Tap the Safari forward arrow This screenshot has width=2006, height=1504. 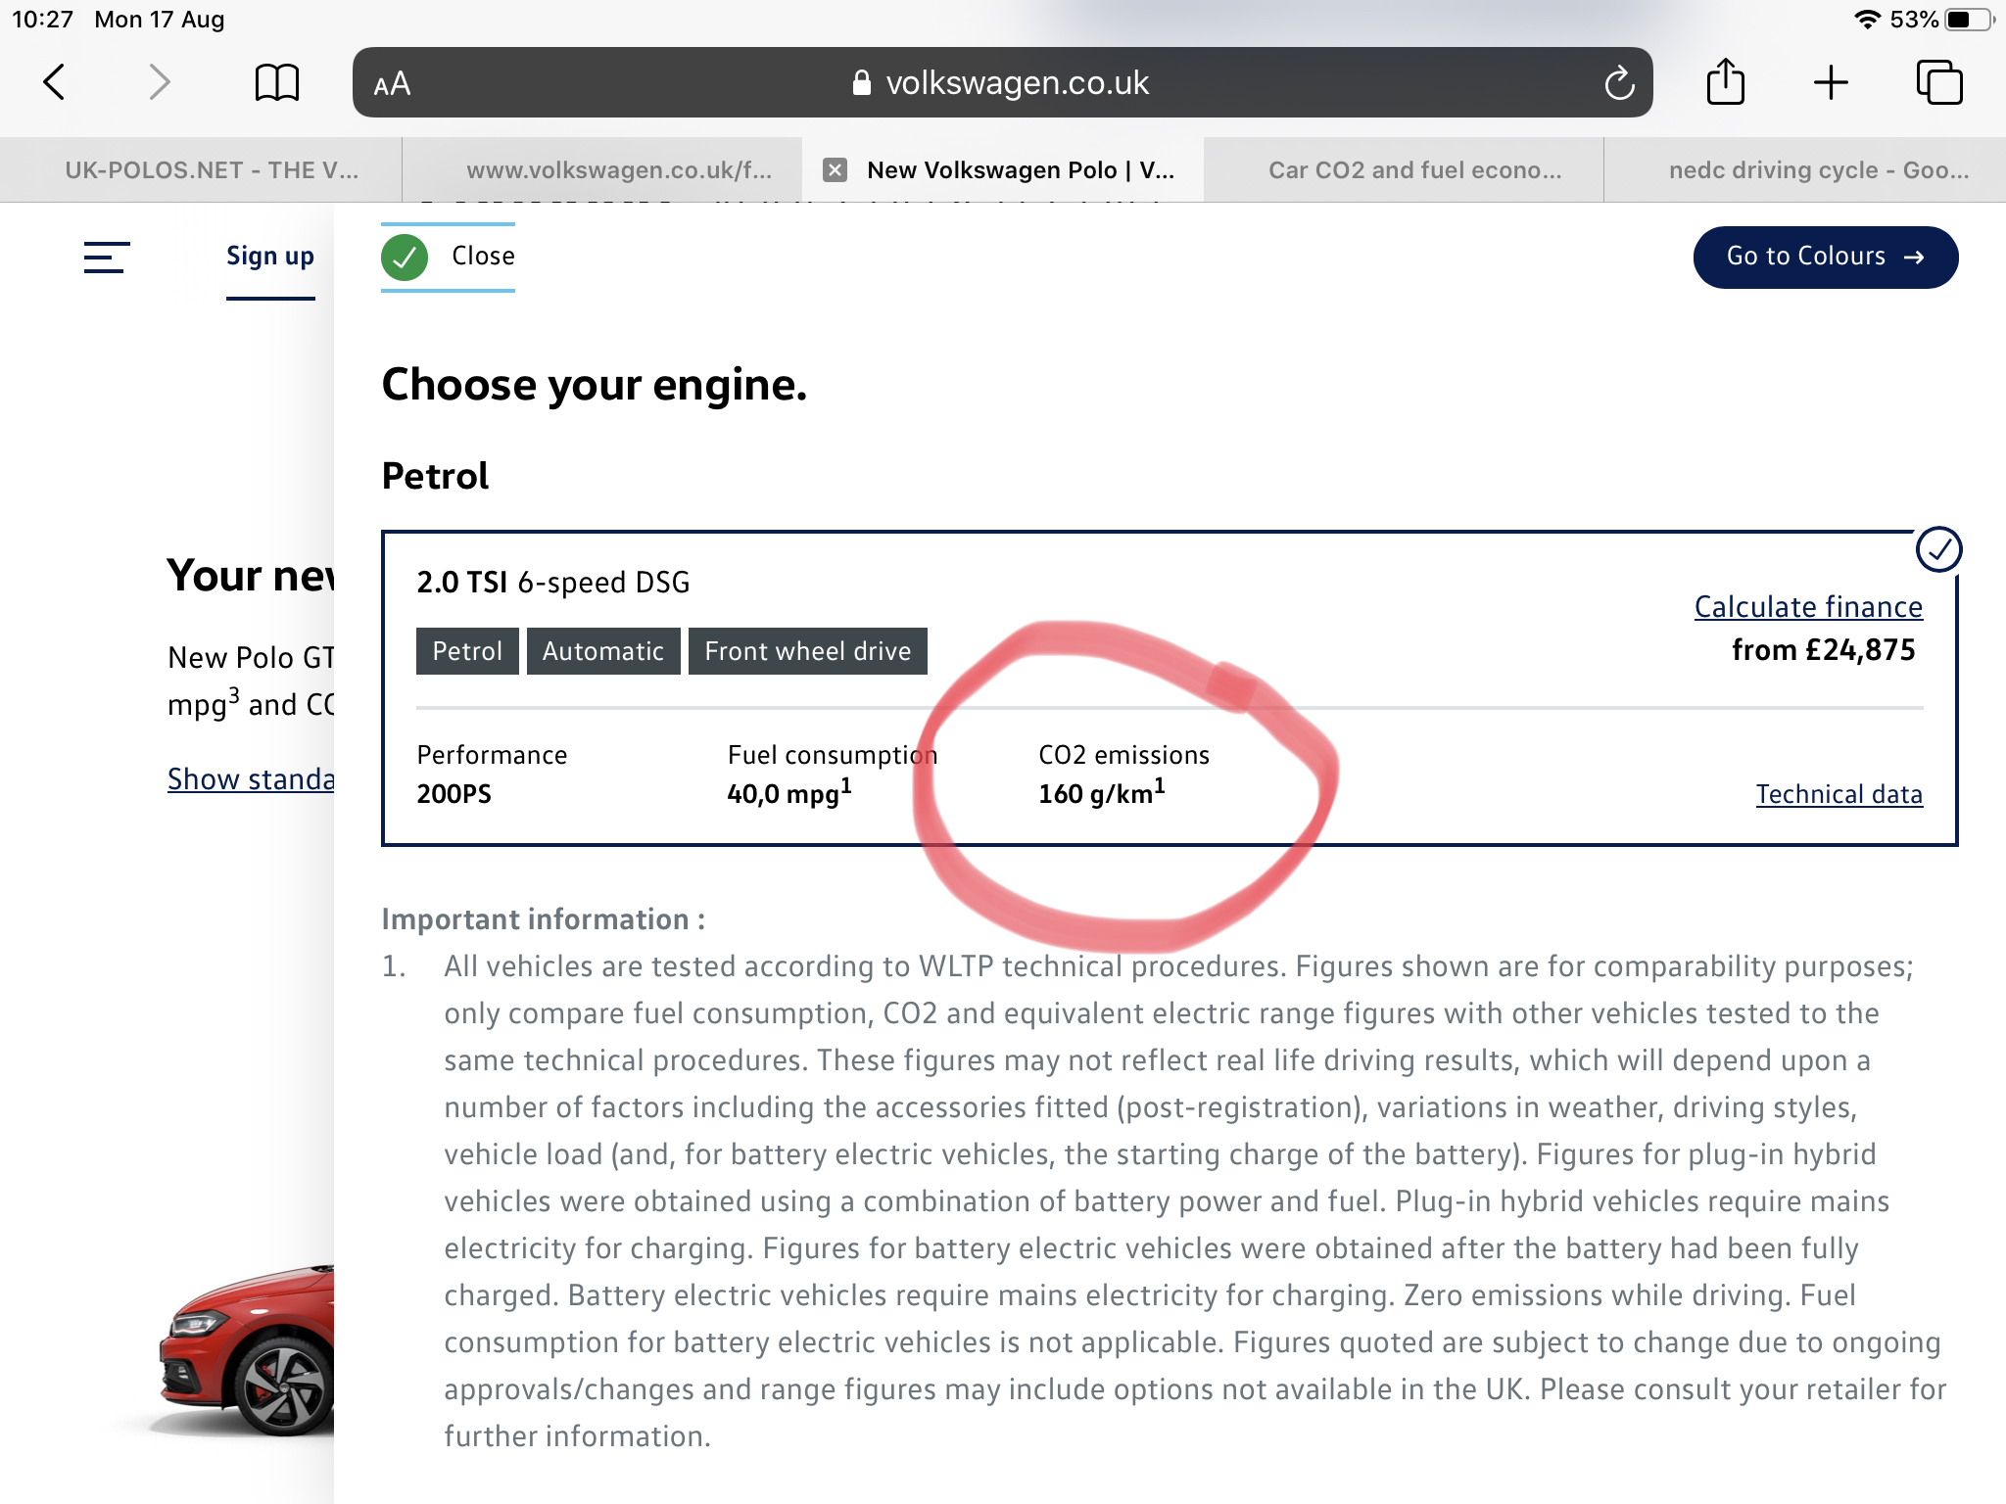(x=160, y=82)
